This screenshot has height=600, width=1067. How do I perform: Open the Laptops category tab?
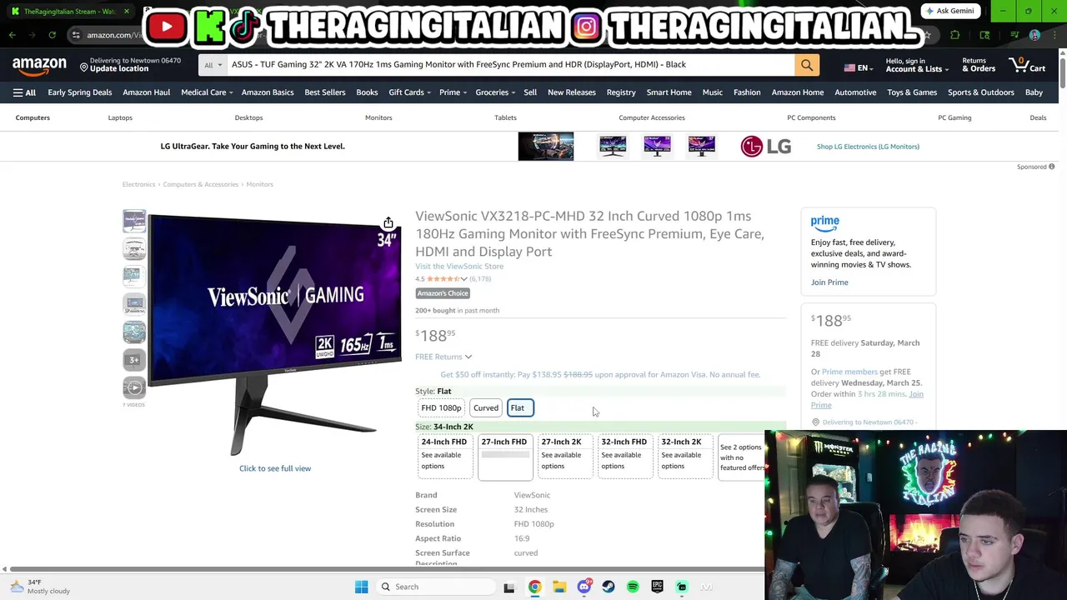pos(120,117)
